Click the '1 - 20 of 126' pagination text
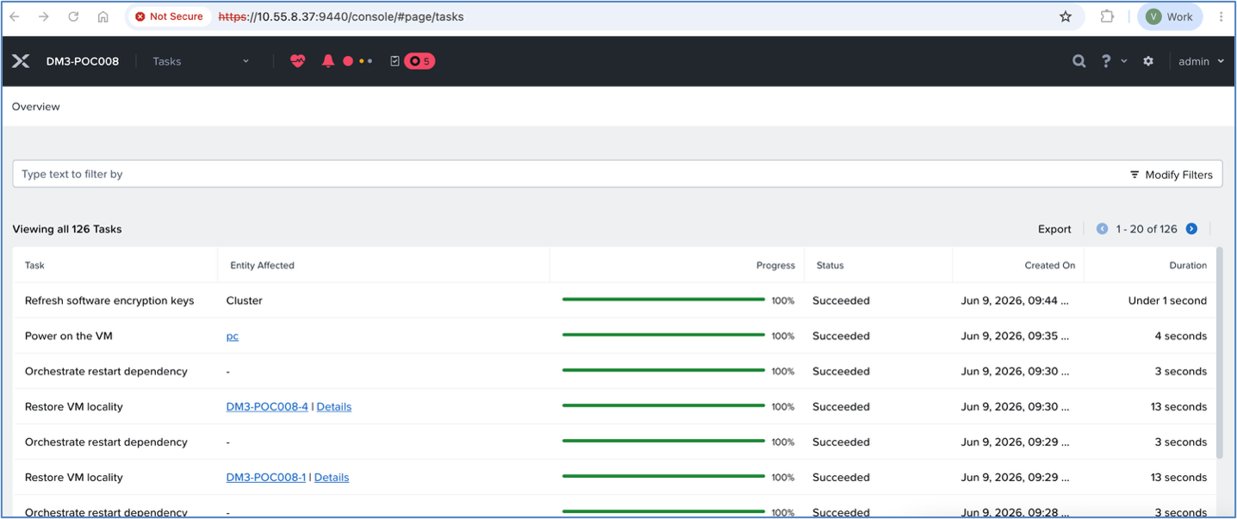1237x519 pixels. pos(1147,229)
